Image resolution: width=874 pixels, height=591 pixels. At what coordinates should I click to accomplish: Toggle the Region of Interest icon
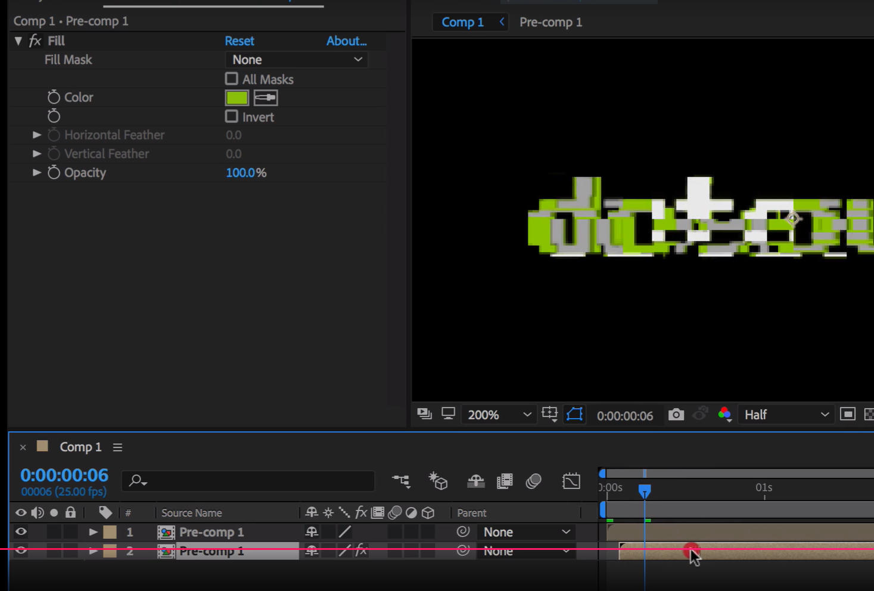847,414
